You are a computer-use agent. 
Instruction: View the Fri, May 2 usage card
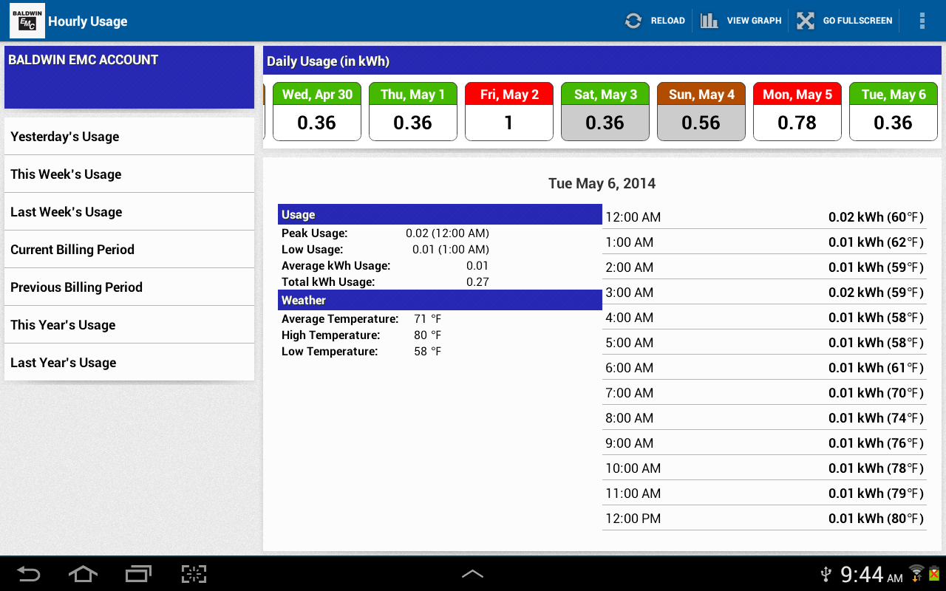click(508, 111)
